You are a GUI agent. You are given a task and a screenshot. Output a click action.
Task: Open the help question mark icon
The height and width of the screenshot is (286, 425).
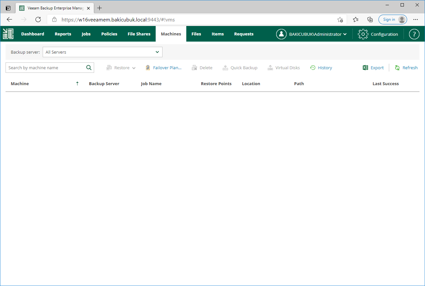[x=414, y=34]
